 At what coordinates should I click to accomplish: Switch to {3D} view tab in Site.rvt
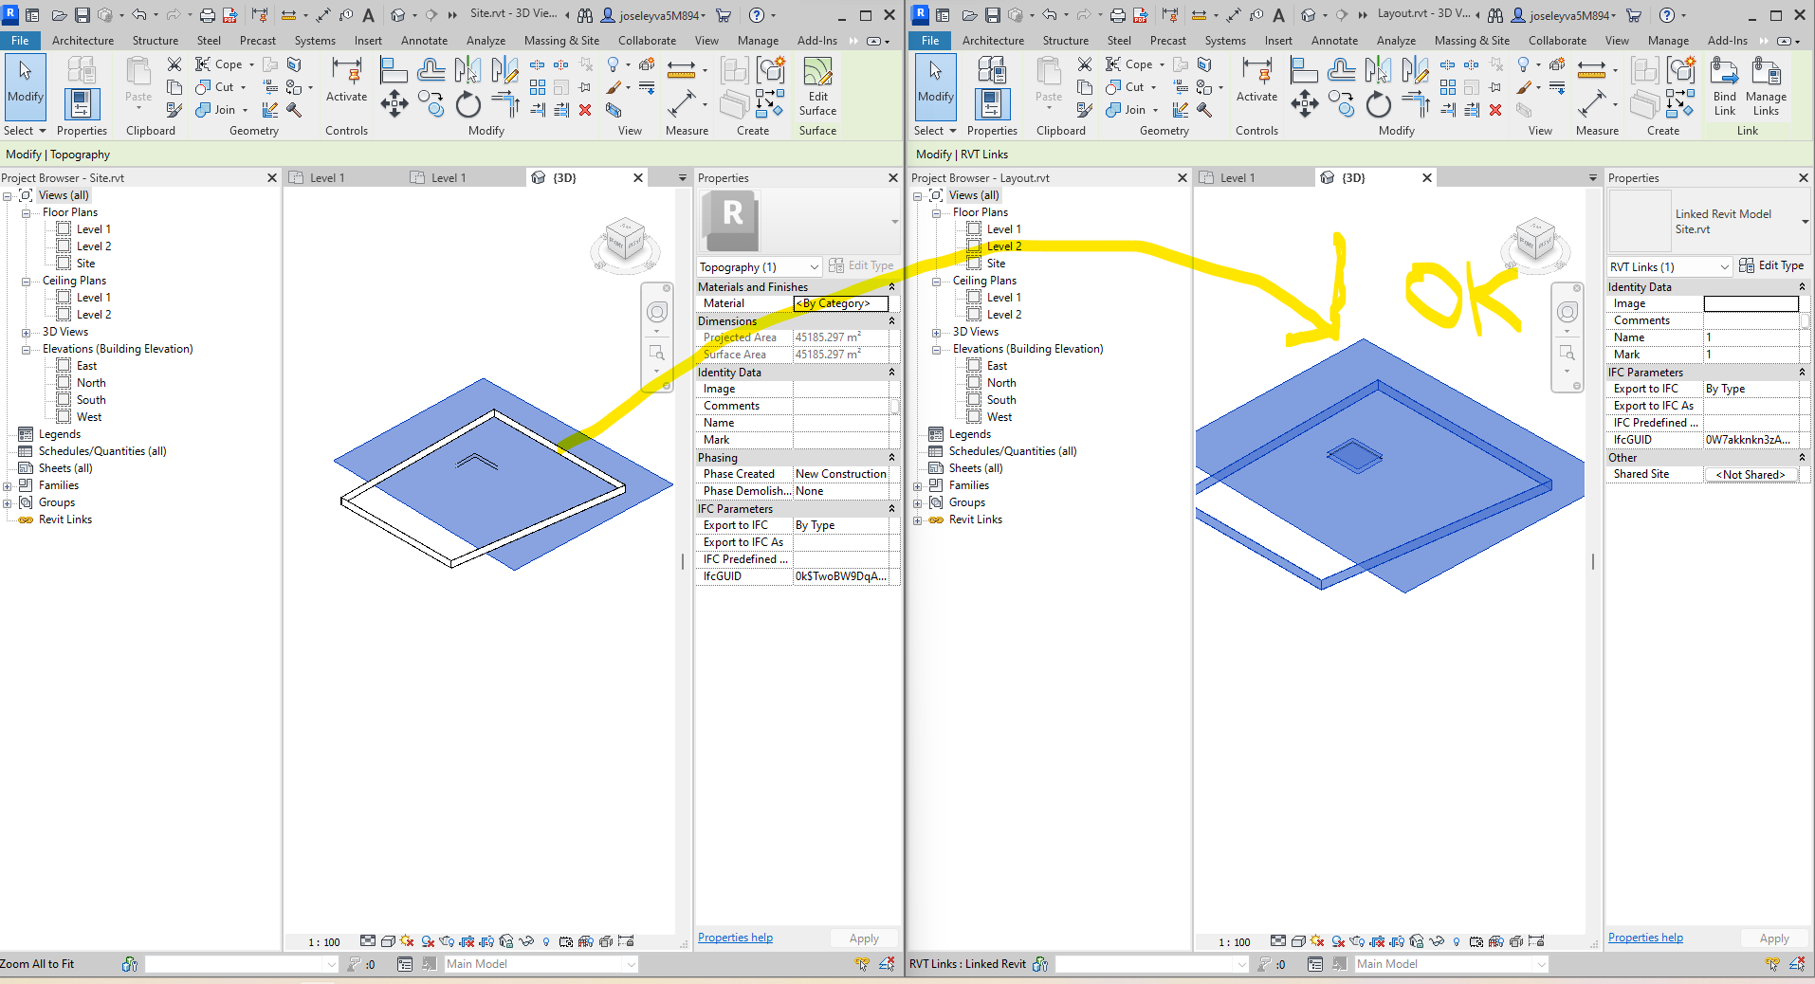coord(564,177)
